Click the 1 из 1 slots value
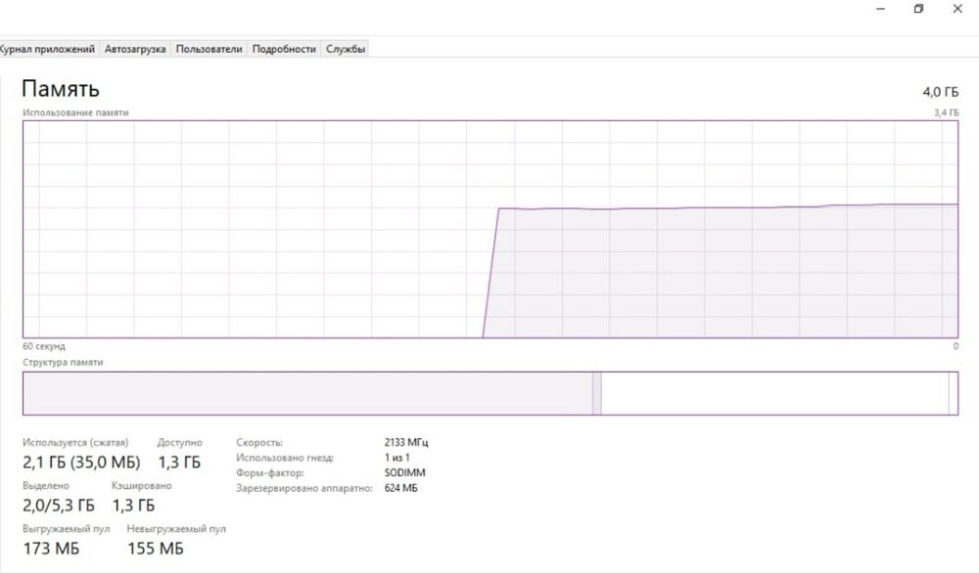The width and height of the screenshot is (979, 573). [x=397, y=458]
